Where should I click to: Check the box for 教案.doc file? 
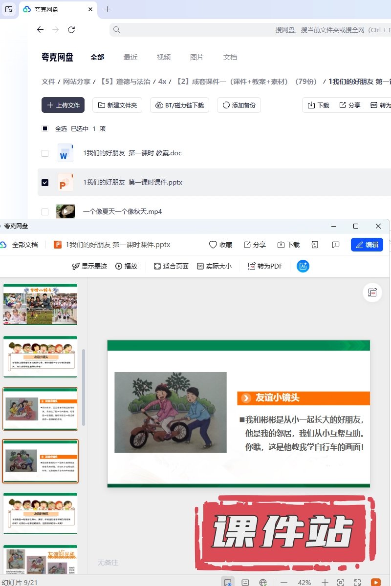pyautogui.click(x=45, y=153)
